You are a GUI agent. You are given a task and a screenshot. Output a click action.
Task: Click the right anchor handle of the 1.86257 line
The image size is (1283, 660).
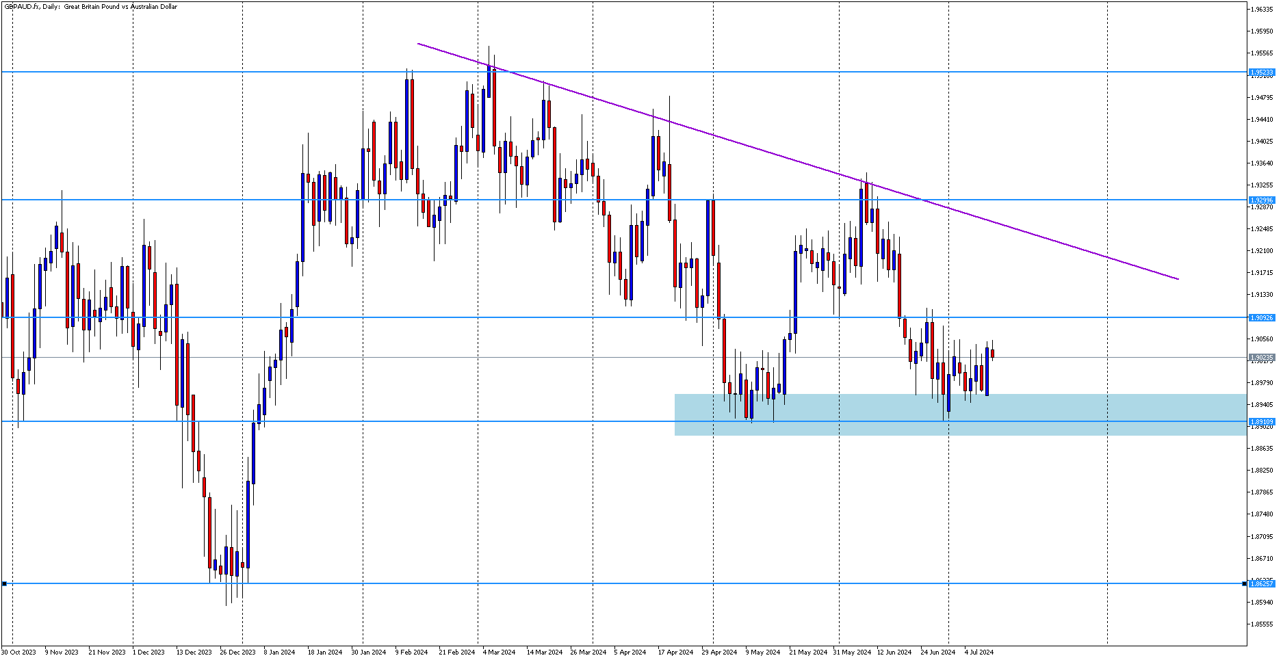(1244, 583)
